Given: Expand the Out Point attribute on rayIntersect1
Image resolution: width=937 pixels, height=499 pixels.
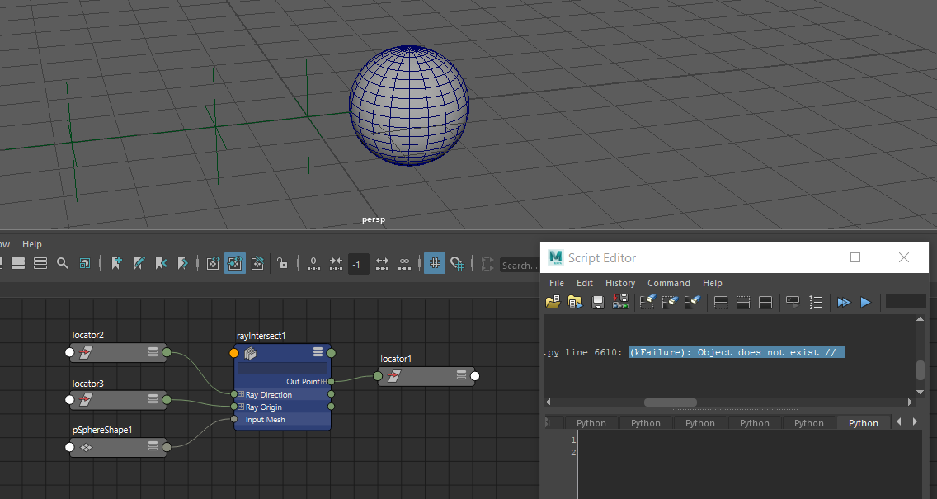Looking at the screenshot, I should point(322,381).
